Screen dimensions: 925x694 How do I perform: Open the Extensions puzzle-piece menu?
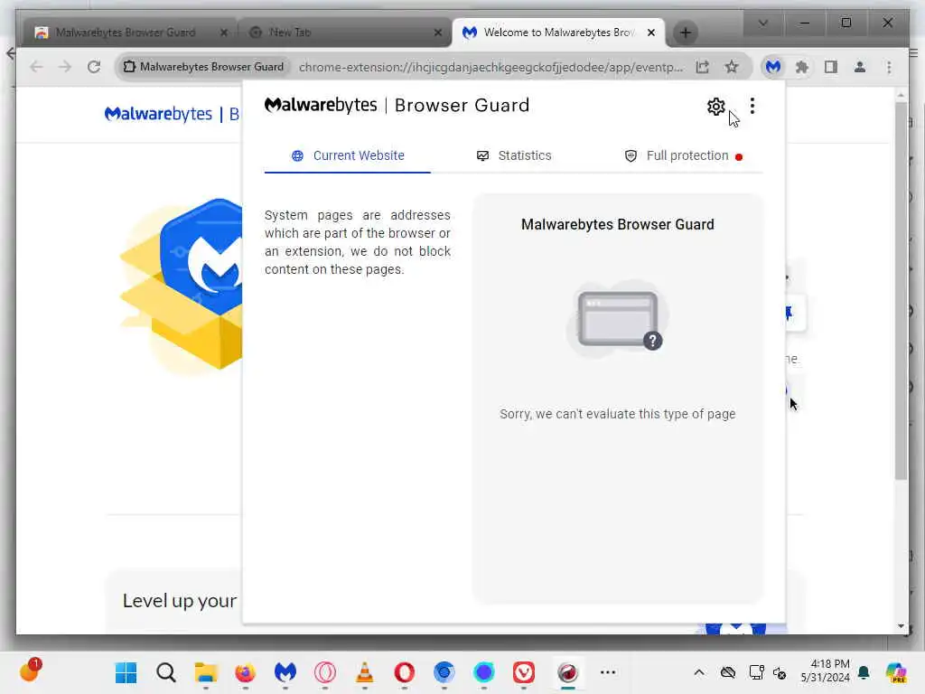[802, 67]
